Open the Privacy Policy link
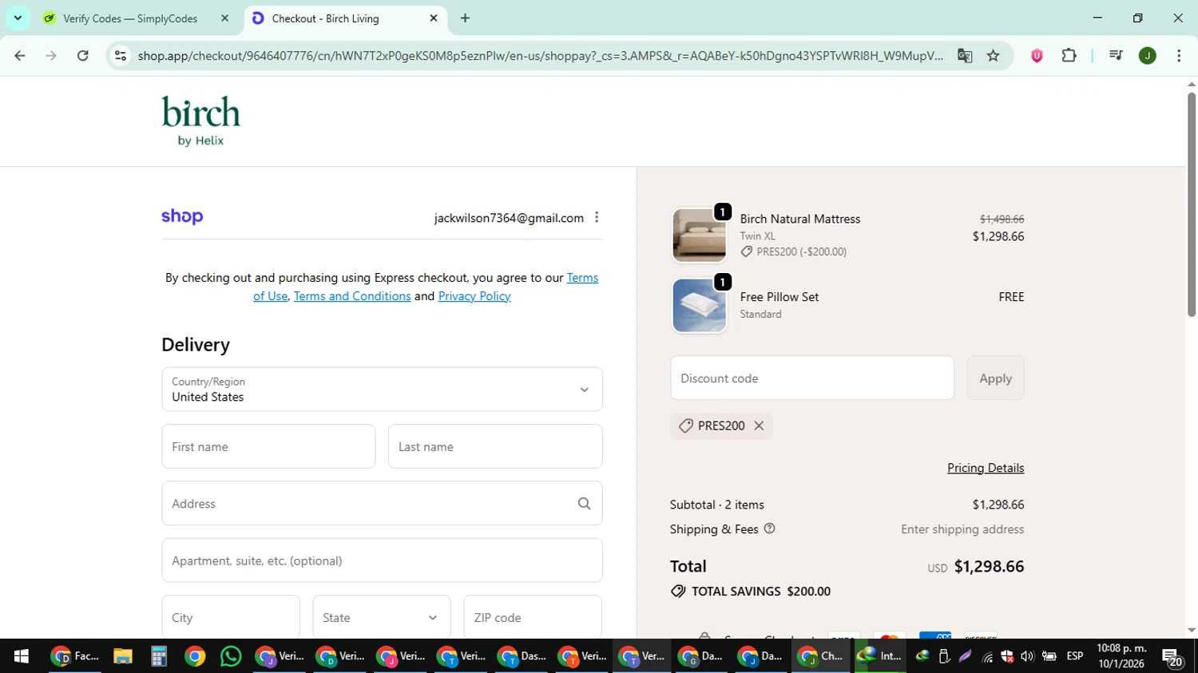 [x=474, y=296]
